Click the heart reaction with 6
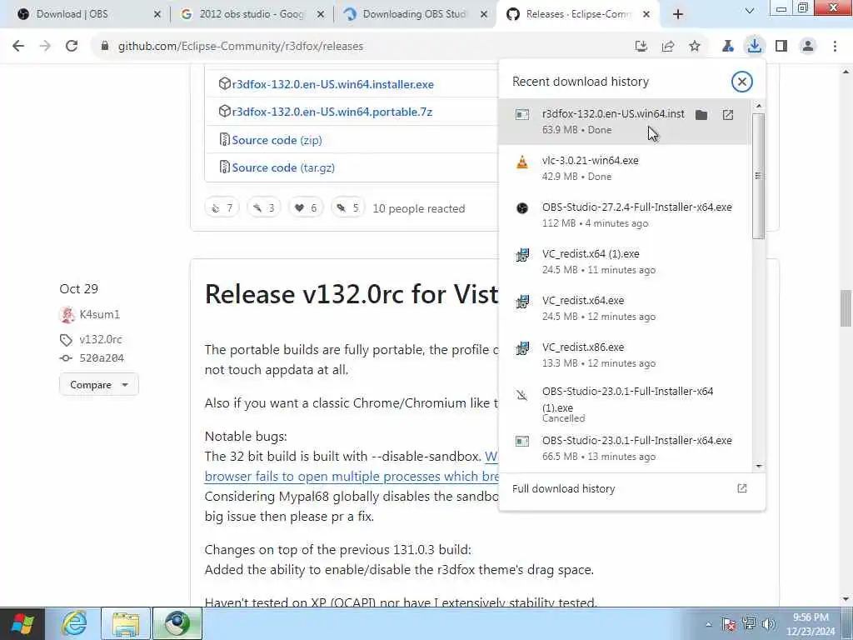Screen dimensions: 853x640 [x=306, y=207]
